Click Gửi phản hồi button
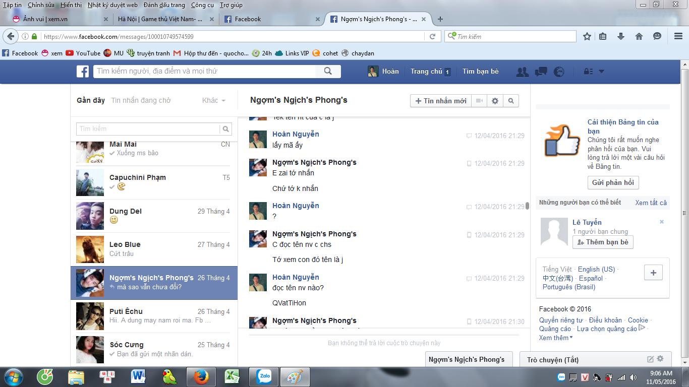The image size is (689, 387). click(613, 182)
